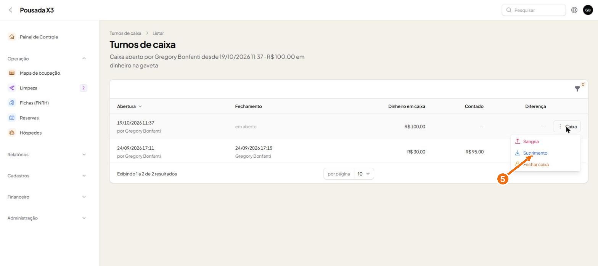Click the Limpeza badge showing 2

[x=83, y=88]
